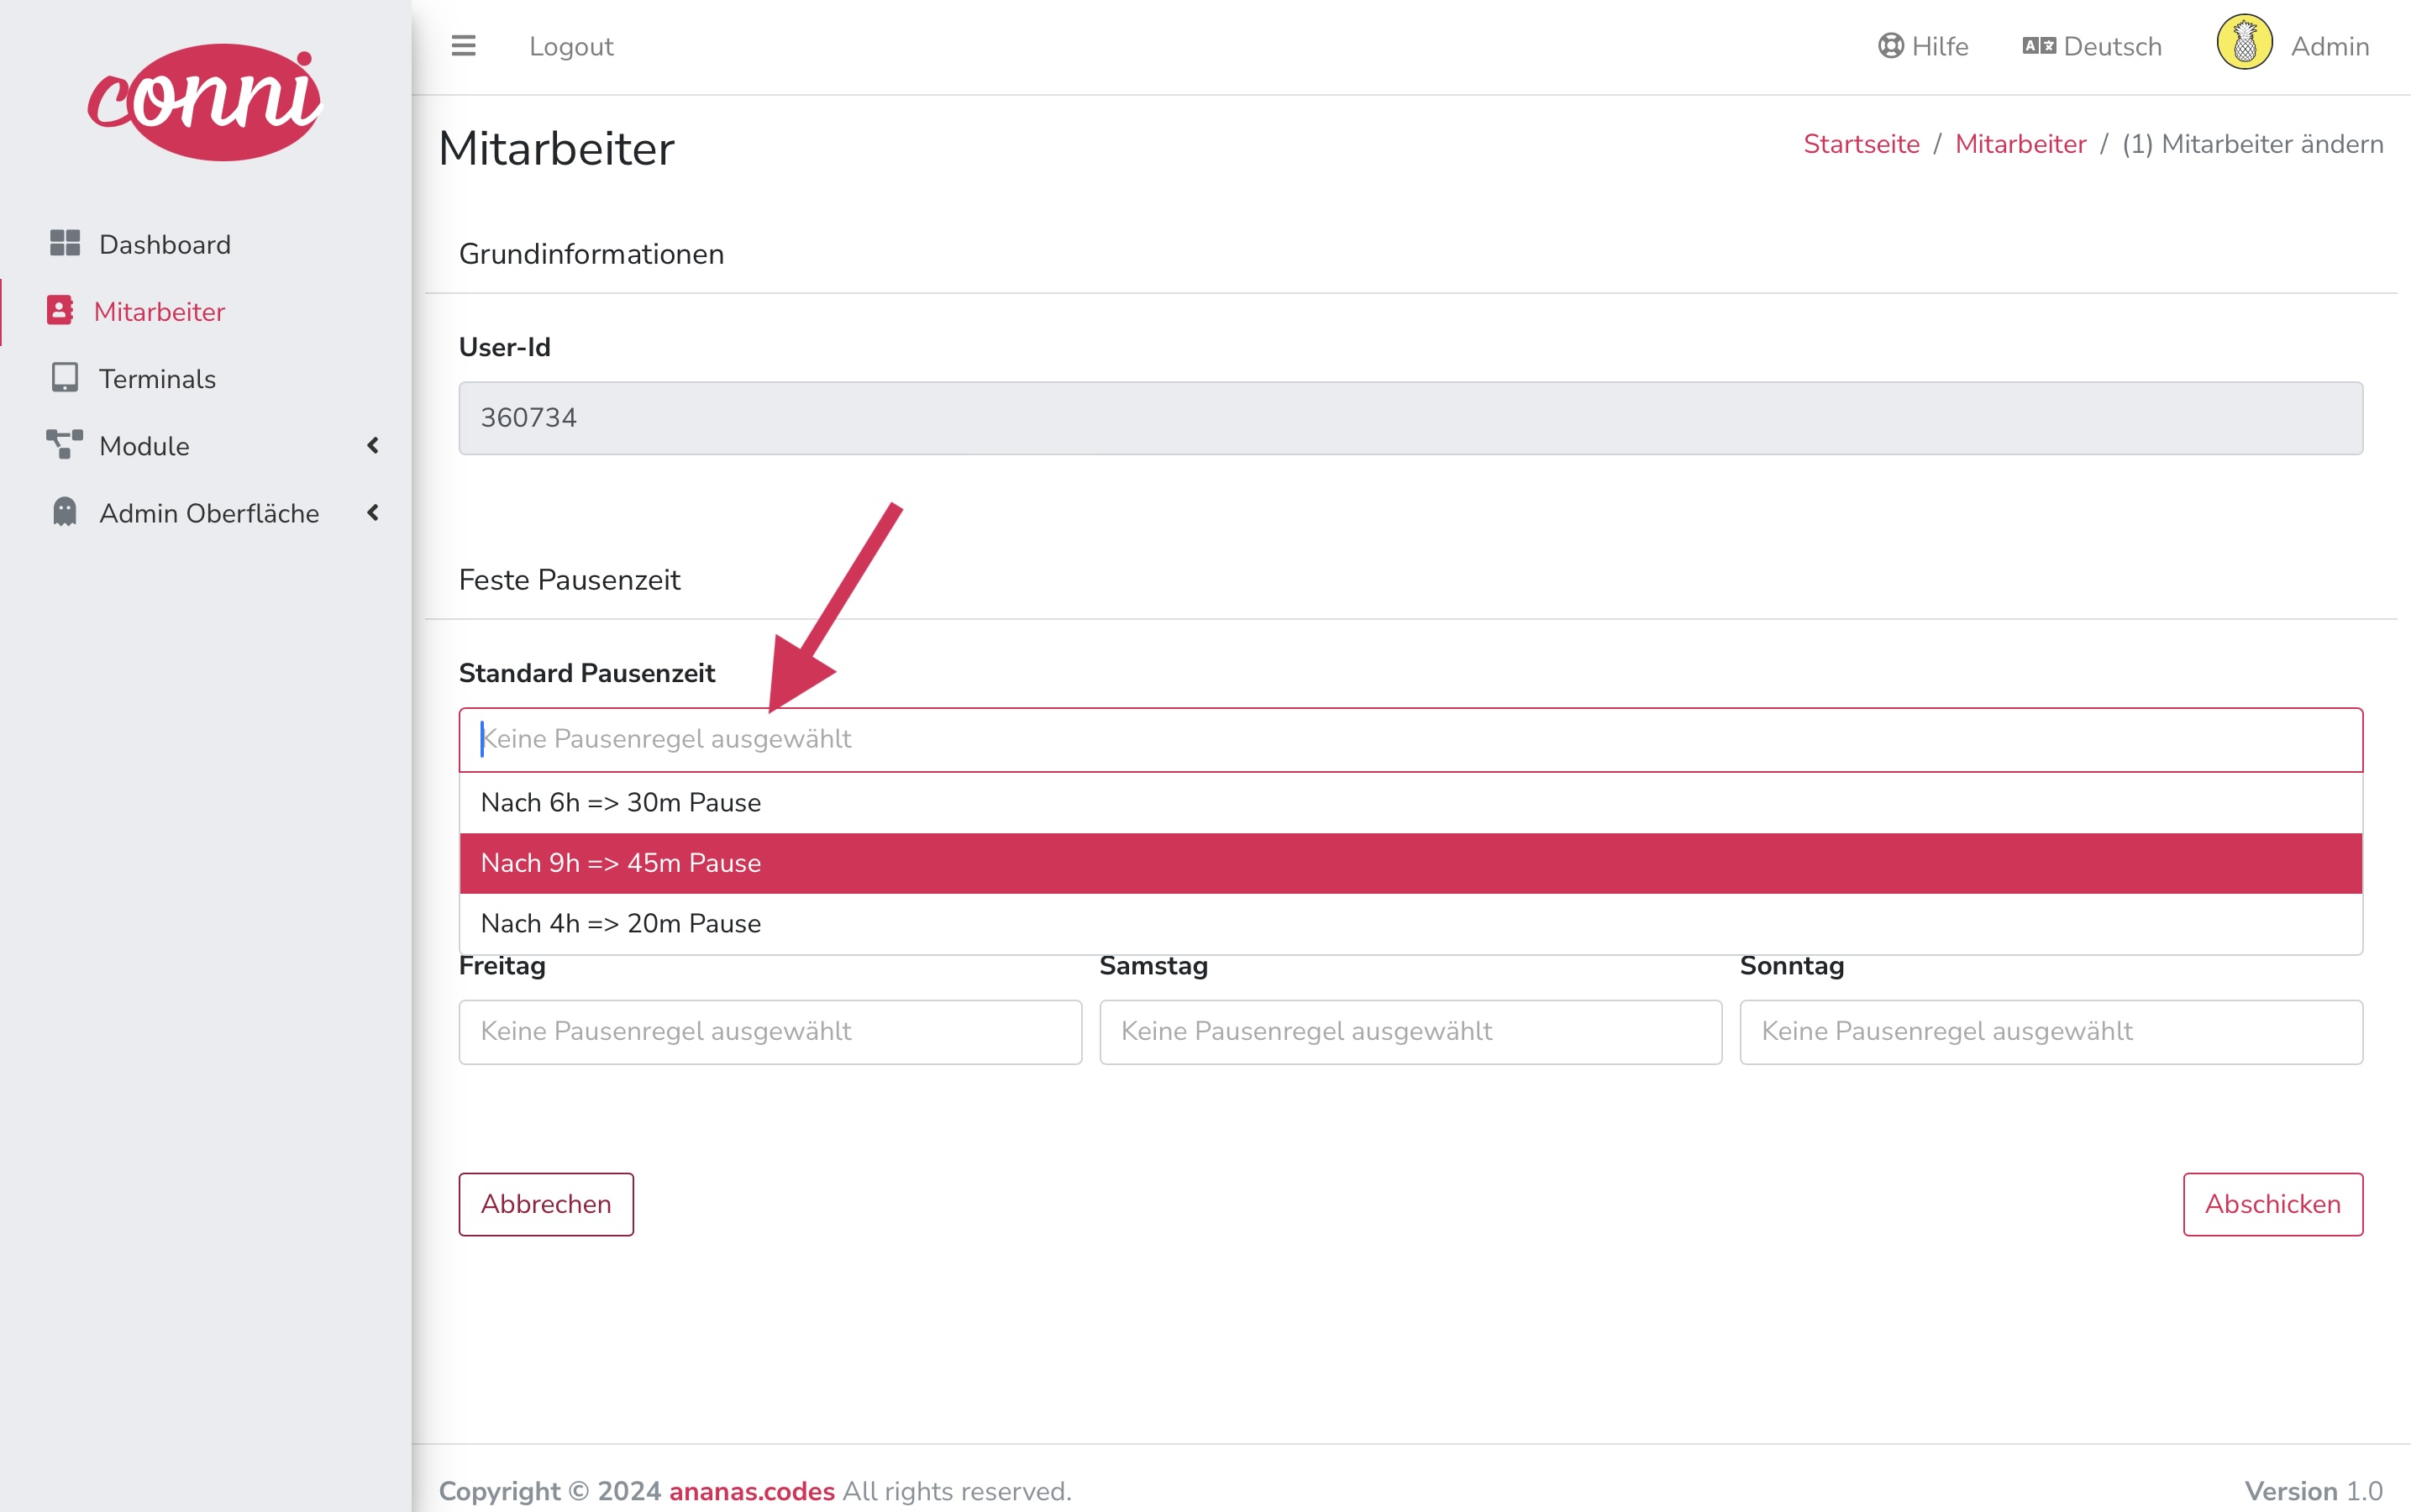Click the Admin Oberfläche ghost icon
The width and height of the screenshot is (2411, 1512).
tap(65, 511)
